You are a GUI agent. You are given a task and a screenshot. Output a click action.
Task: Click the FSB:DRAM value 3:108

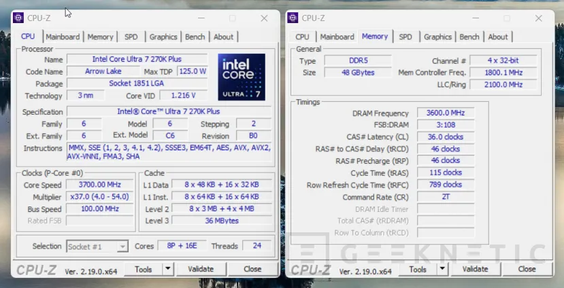[446, 124]
